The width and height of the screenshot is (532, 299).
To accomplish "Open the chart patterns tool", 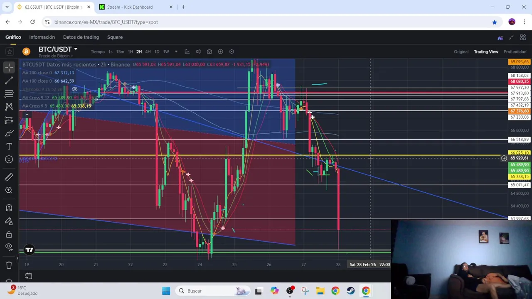I will (9, 107).
